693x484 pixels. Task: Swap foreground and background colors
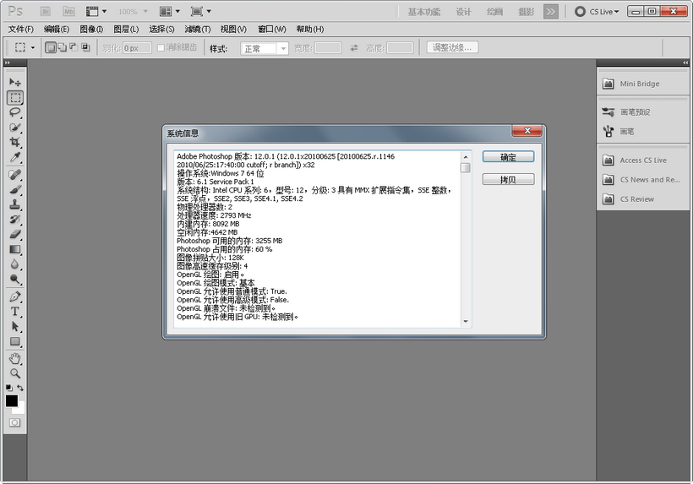[20, 388]
